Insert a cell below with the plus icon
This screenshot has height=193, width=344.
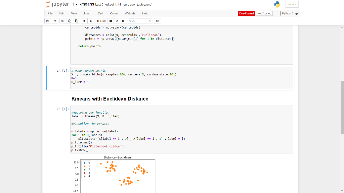point(55,21)
